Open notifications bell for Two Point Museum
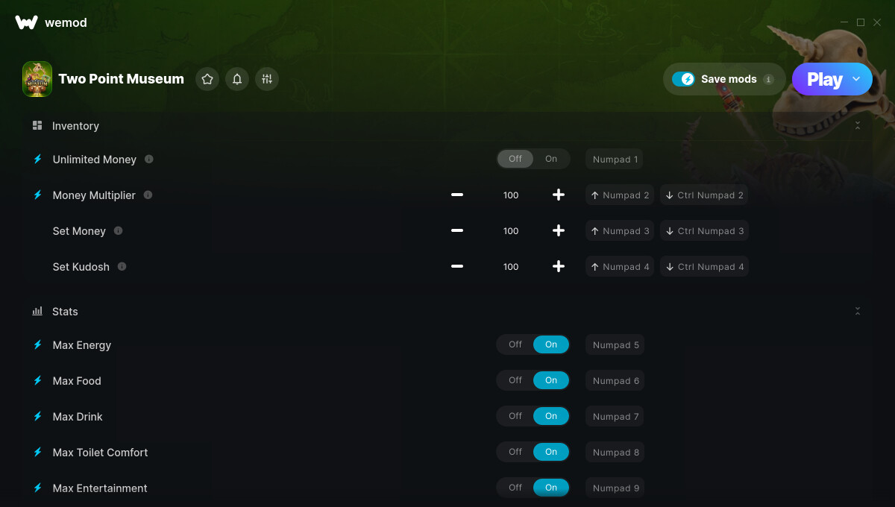The width and height of the screenshot is (895, 507). [x=237, y=79]
